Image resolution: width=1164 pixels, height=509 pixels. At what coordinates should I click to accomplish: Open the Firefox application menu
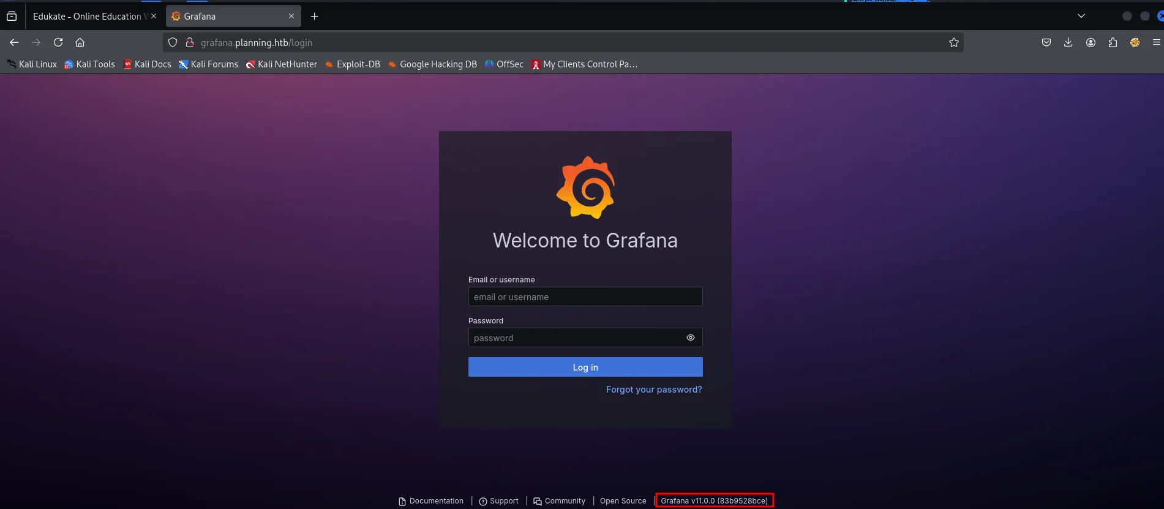pyautogui.click(x=1156, y=42)
